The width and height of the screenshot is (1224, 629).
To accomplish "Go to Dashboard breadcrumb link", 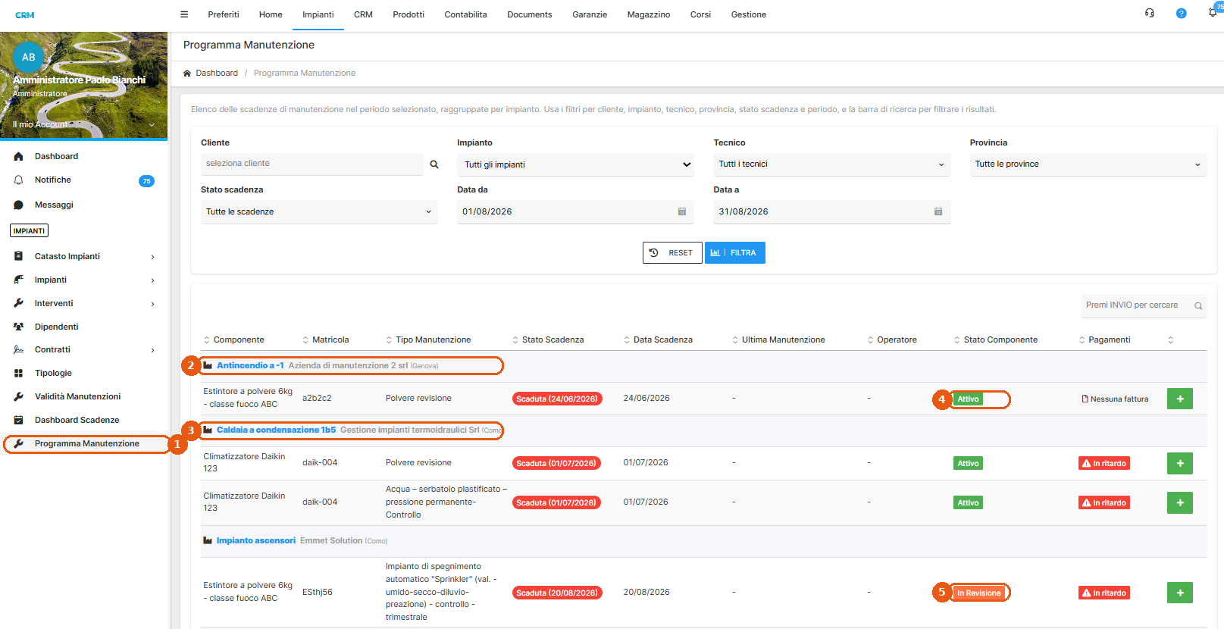I will tap(217, 74).
